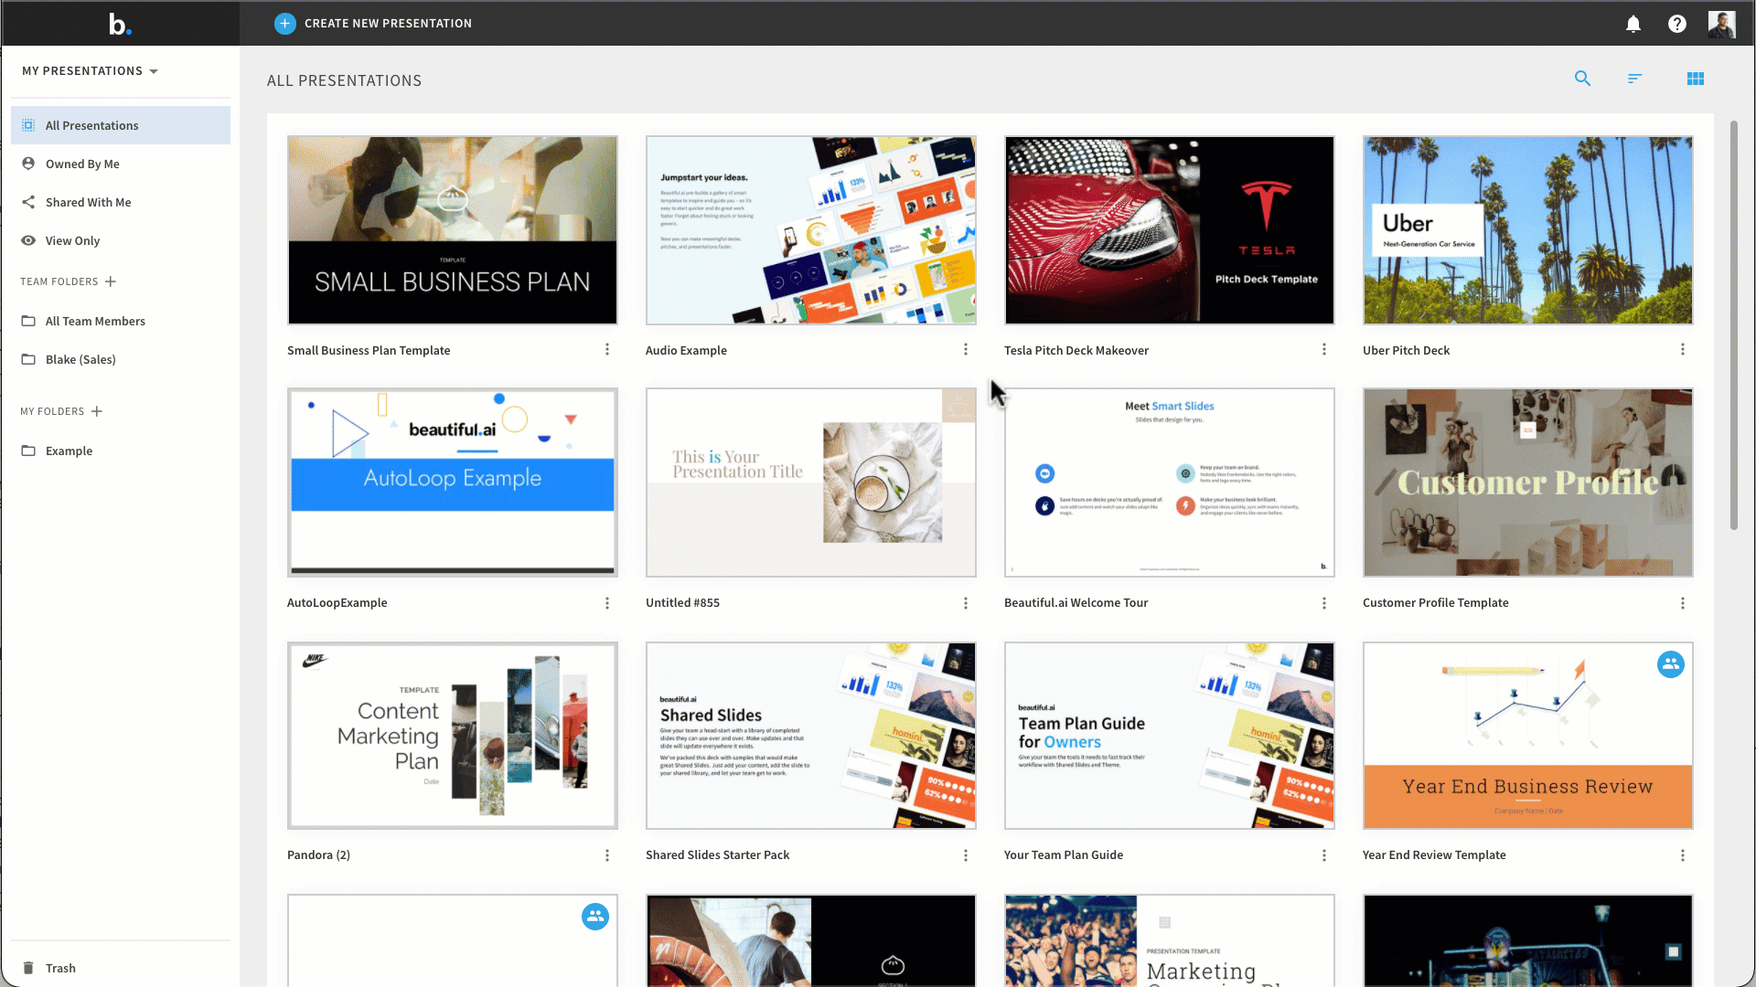Screen dimensions: 1756x987
Task: Open Small Business Plan thumbnail
Action: [x=453, y=230]
